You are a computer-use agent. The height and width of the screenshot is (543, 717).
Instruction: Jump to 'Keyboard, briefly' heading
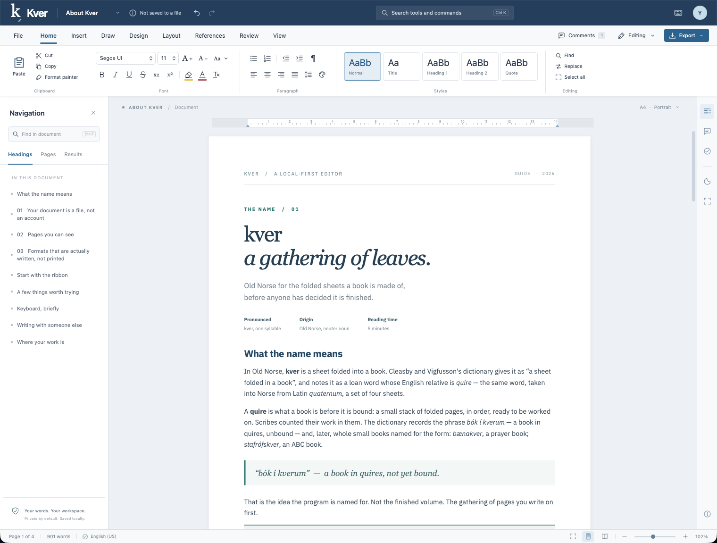(38, 309)
